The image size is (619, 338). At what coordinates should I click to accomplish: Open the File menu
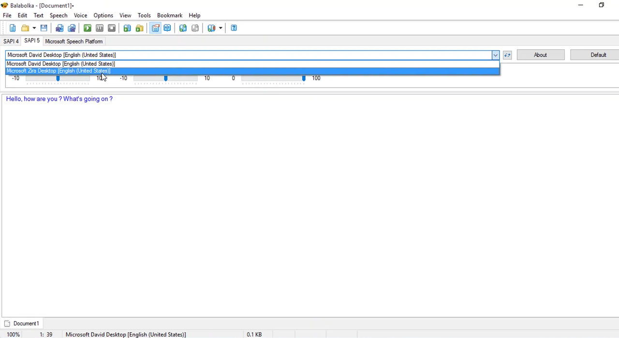tap(7, 15)
